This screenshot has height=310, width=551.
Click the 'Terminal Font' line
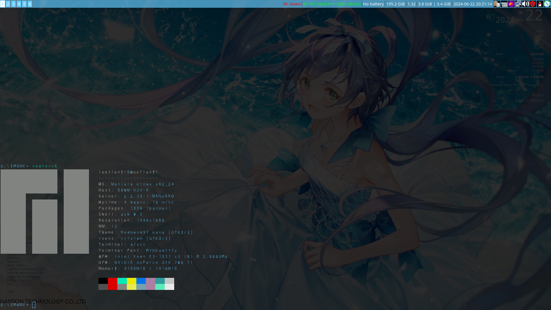click(x=138, y=250)
